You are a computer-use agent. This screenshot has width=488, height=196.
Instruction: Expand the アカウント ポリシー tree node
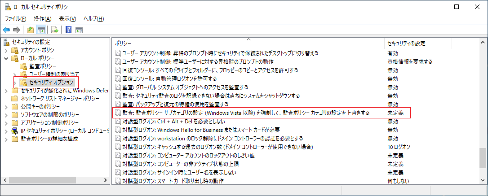click(x=6, y=50)
